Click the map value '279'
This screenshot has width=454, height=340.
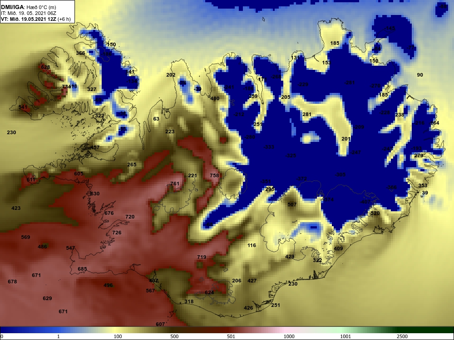(x=419, y=156)
